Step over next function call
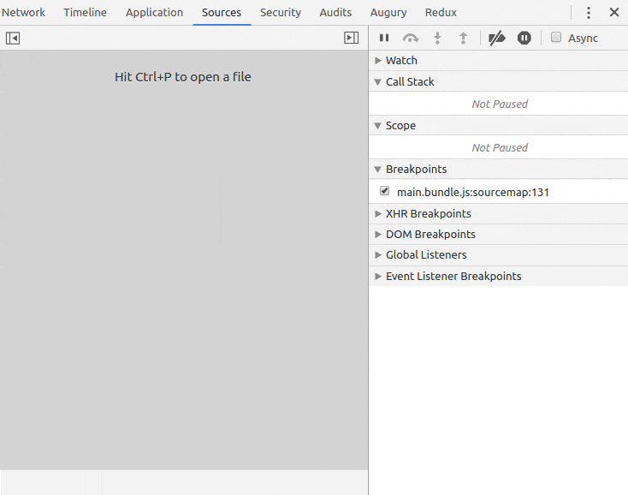This screenshot has width=628, height=495. (x=411, y=38)
